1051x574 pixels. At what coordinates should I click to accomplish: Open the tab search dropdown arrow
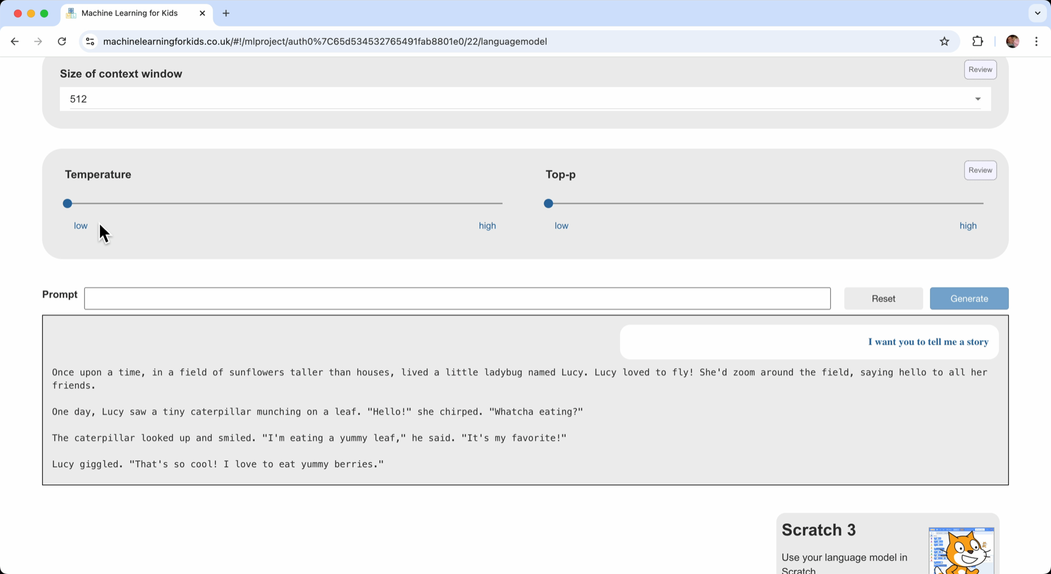[x=1037, y=13]
